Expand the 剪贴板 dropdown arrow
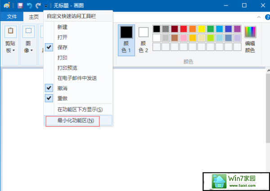270x191 pixels. point(13,50)
